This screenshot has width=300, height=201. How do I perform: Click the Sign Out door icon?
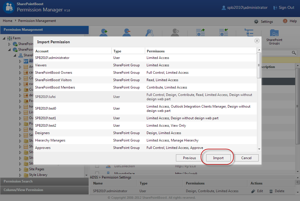[x=275, y=8]
